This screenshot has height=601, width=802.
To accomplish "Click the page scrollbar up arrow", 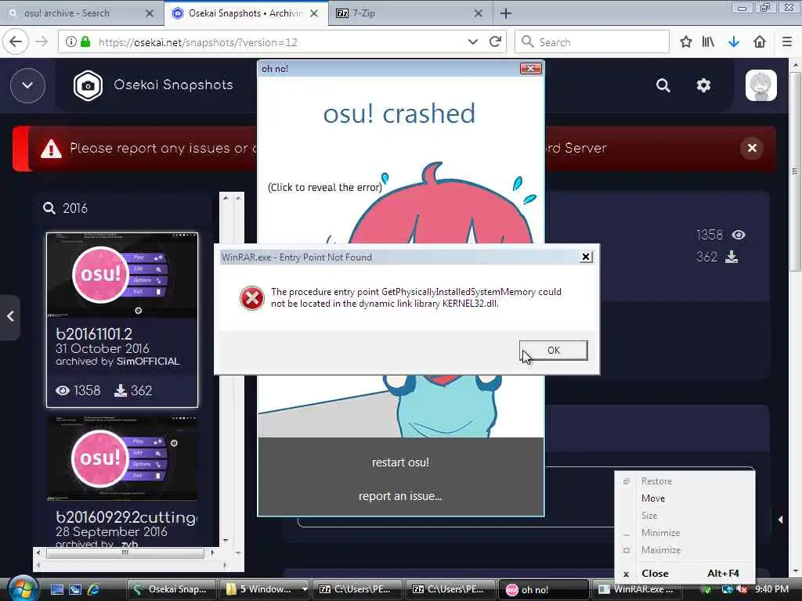I will click(795, 66).
